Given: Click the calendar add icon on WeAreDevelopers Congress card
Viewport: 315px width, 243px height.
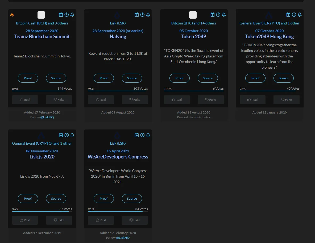Looking at the screenshot, I should (x=136, y=135).
